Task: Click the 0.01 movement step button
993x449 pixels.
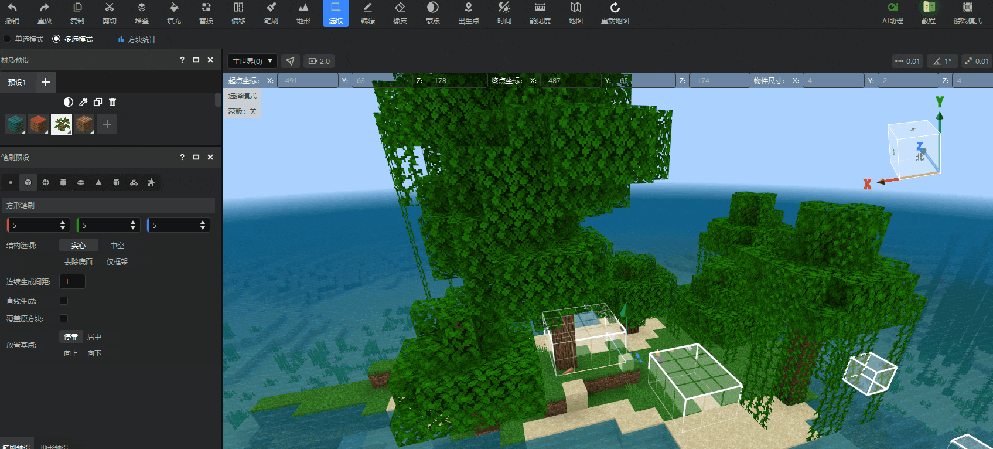Action: 907,61
